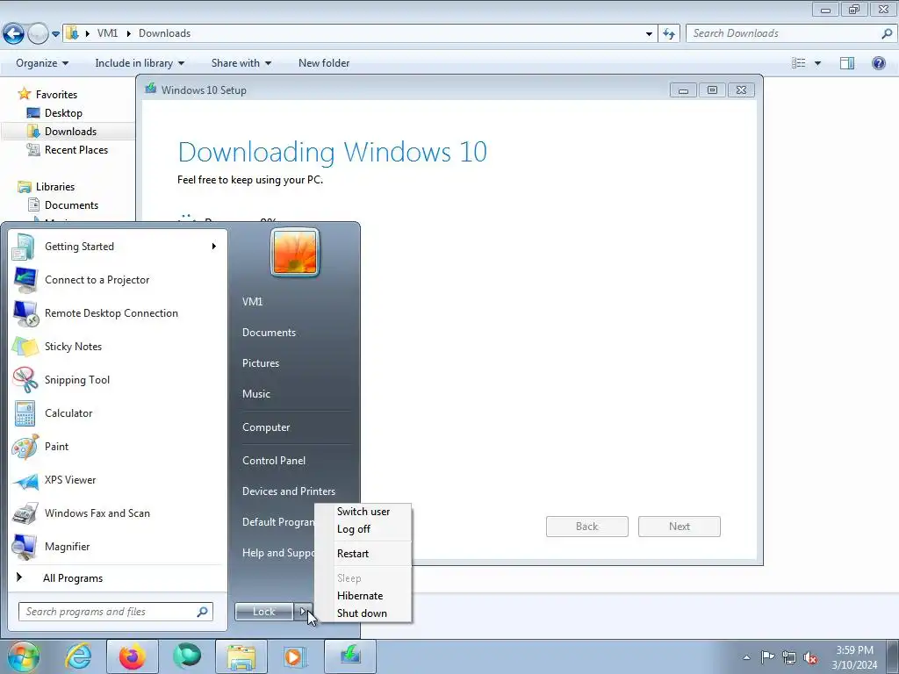Click the change view icon
The width and height of the screenshot is (899, 674).
(799, 63)
